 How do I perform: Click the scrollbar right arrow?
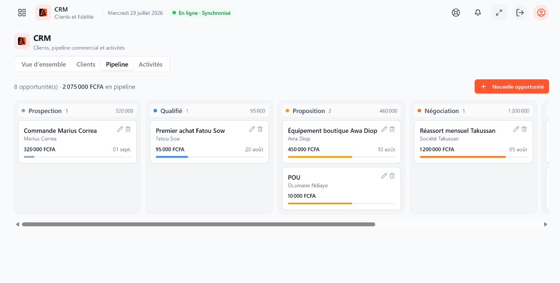pyautogui.click(x=545, y=225)
